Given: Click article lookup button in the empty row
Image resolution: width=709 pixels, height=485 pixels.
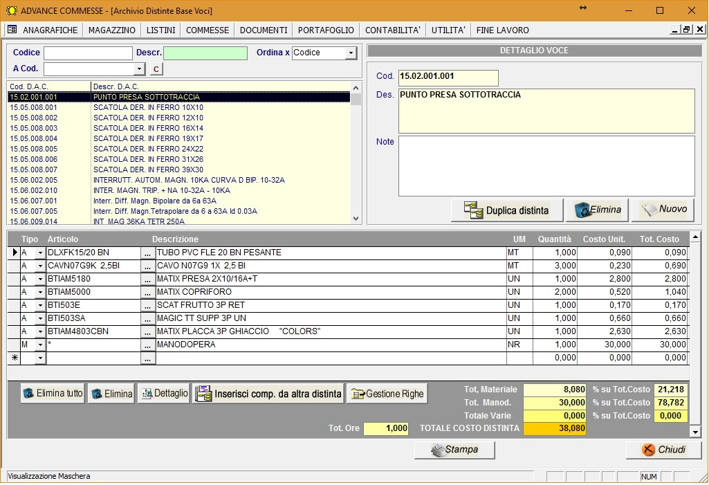Looking at the screenshot, I should coord(147,358).
